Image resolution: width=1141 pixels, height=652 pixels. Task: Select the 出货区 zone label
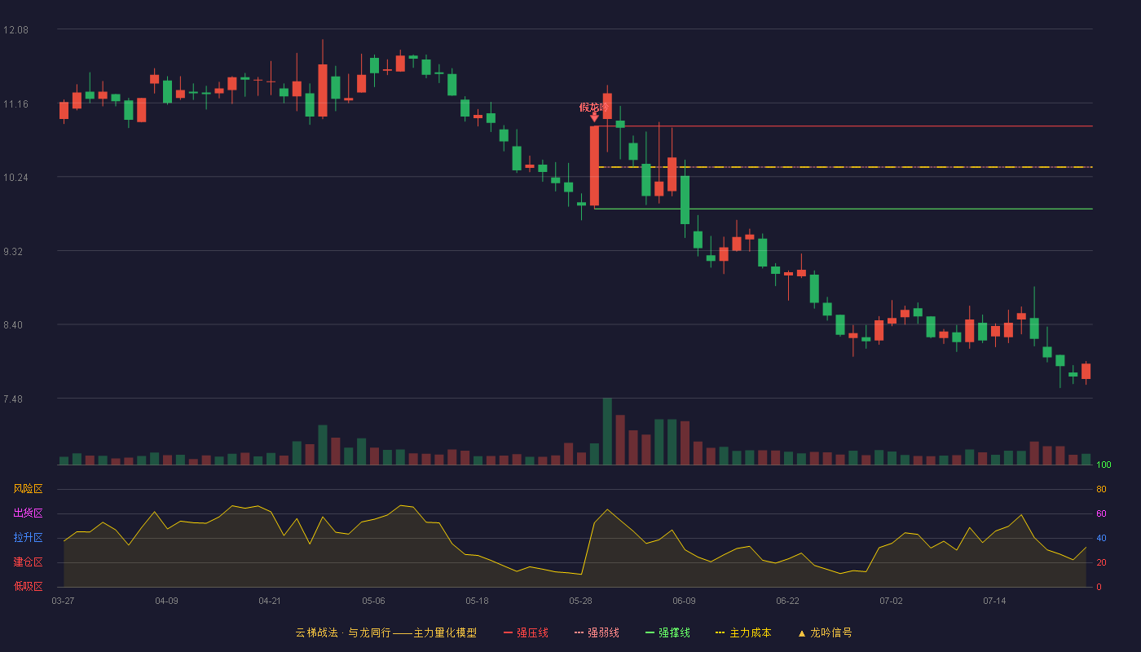pos(28,513)
